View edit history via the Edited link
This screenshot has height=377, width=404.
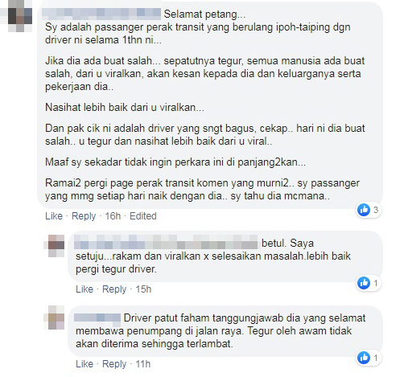click(143, 216)
